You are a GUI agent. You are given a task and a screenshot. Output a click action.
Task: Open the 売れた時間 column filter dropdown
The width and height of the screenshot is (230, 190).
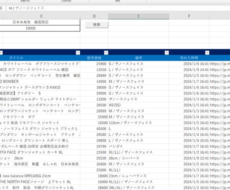point(207,52)
